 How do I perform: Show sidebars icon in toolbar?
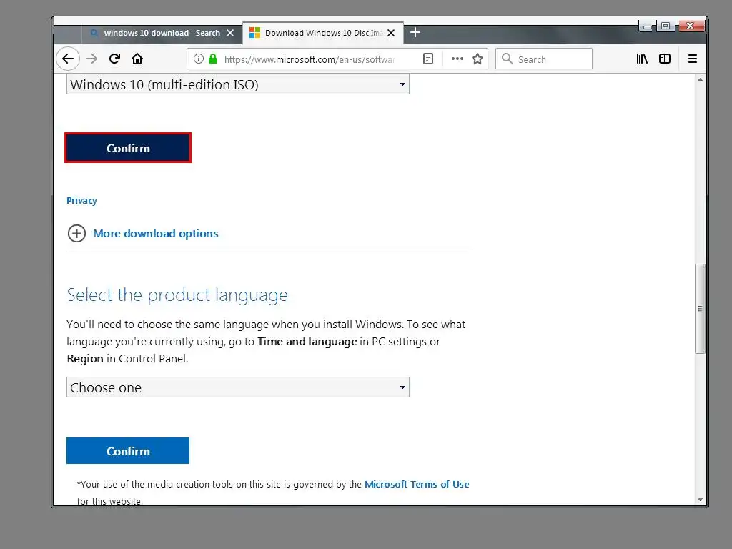665,59
